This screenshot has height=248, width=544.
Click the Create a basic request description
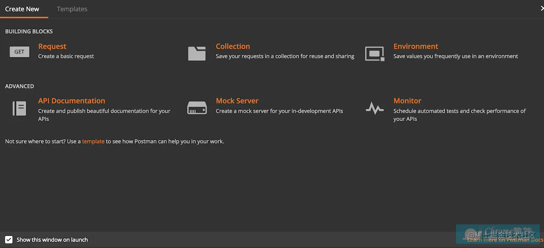click(x=66, y=56)
